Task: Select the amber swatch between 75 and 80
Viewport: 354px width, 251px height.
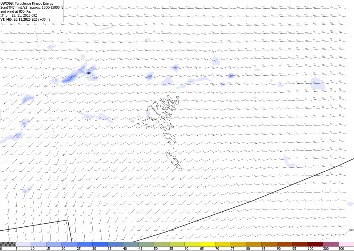Action: point(238,244)
